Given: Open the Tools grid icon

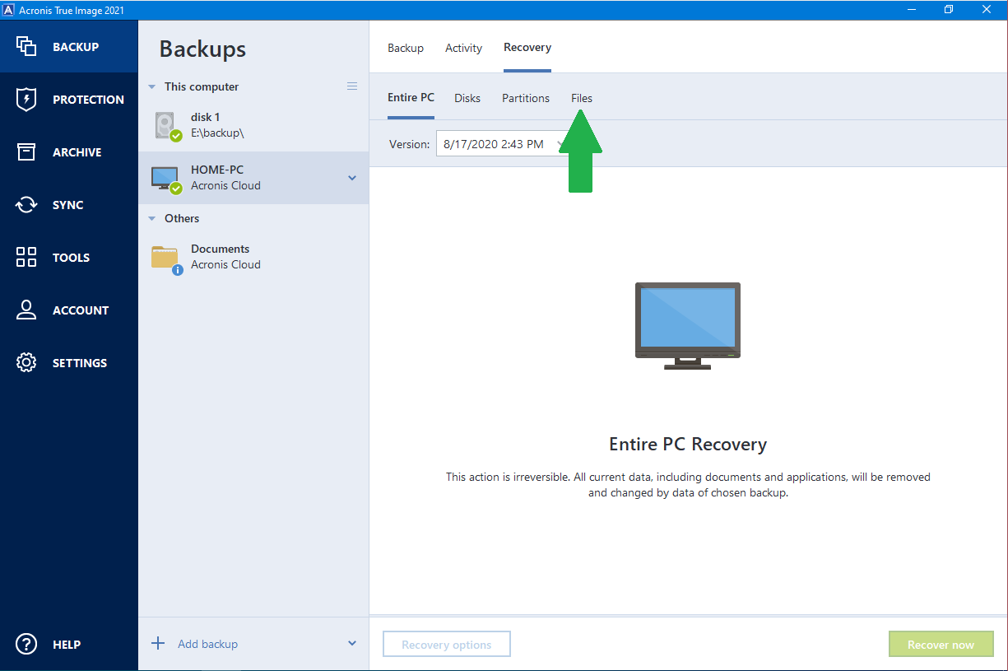Looking at the screenshot, I should tap(26, 258).
